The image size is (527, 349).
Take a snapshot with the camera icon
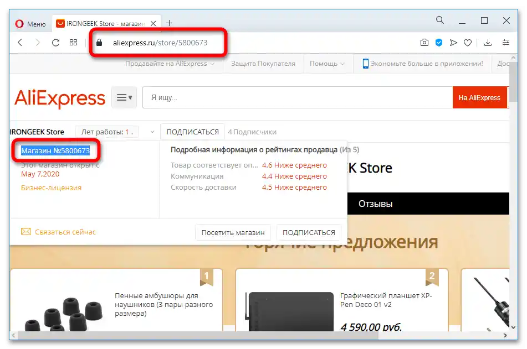coord(424,43)
